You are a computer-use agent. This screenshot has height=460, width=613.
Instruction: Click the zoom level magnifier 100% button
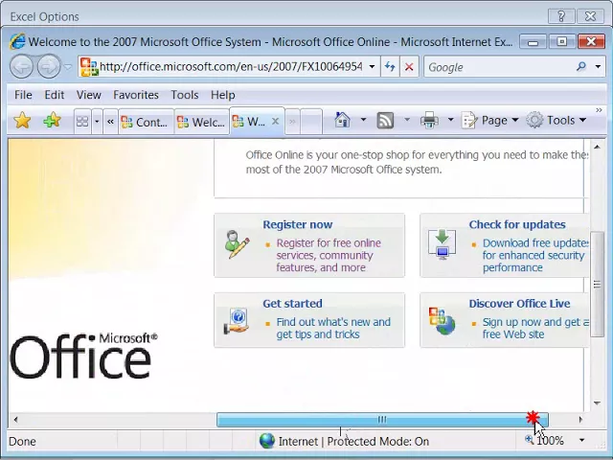click(545, 441)
